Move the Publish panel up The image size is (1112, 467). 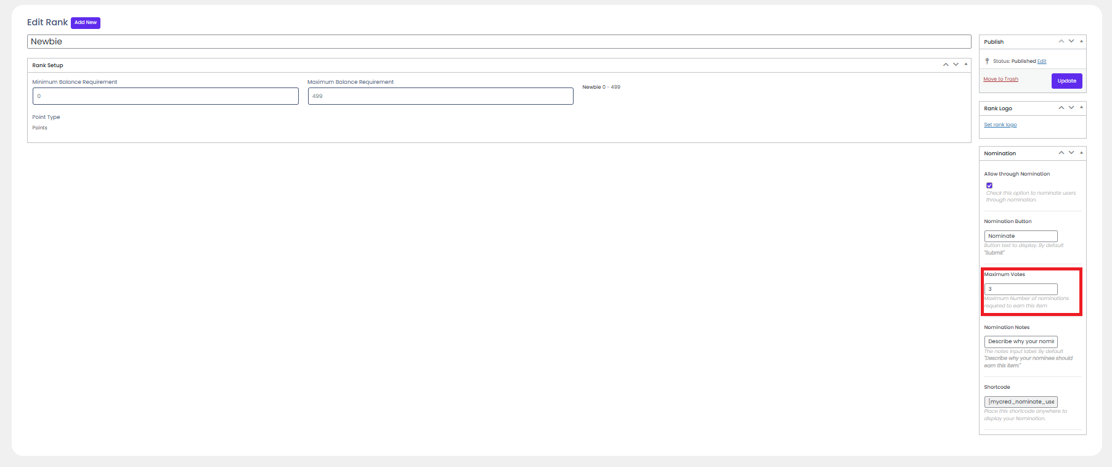[1061, 41]
